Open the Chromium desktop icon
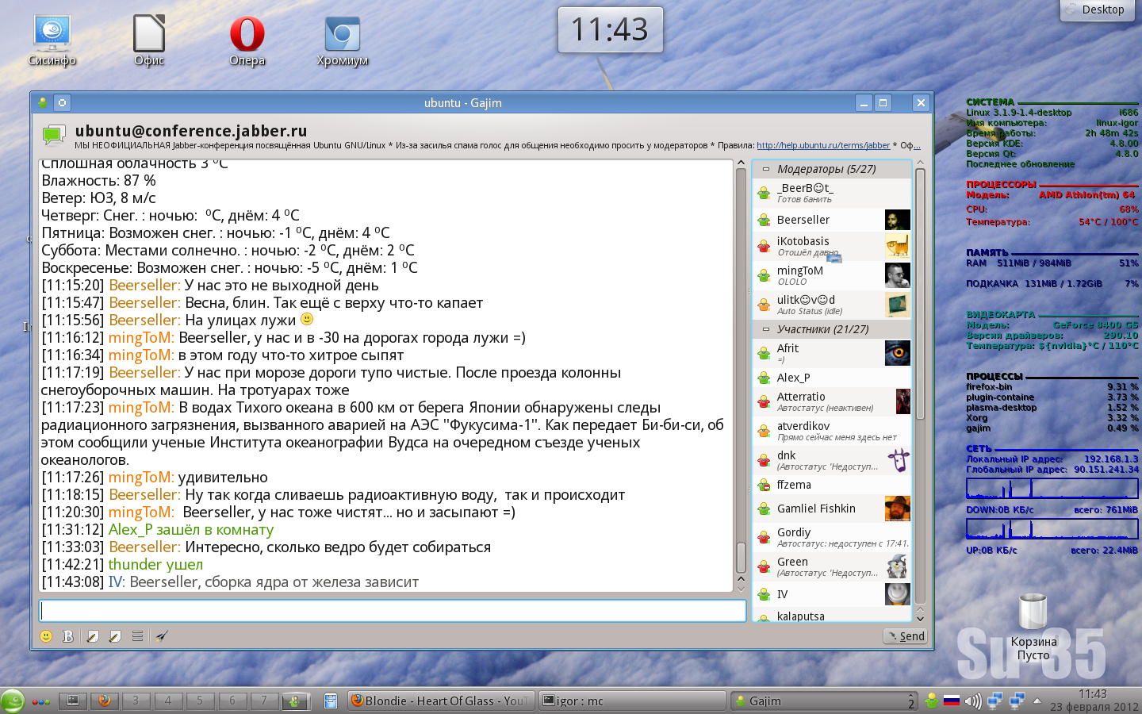The height and width of the screenshot is (714, 1142). [343, 41]
